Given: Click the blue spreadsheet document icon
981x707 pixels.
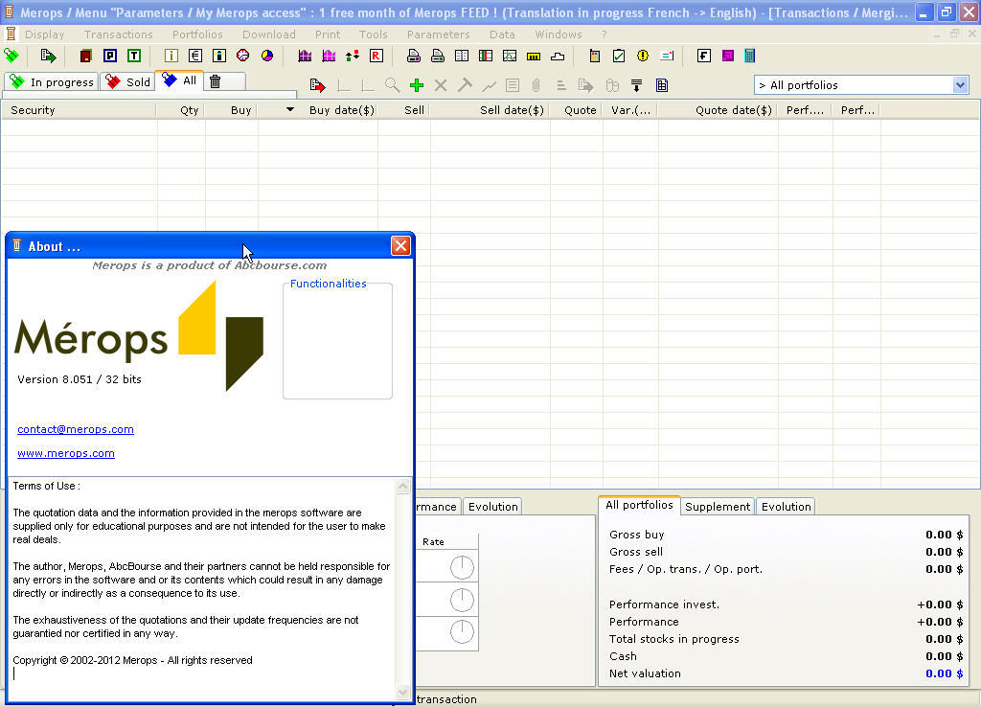Looking at the screenshot, I should (x=662, y=85).
